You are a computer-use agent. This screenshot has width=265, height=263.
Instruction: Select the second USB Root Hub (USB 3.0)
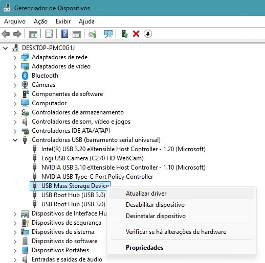pos(73,204)
